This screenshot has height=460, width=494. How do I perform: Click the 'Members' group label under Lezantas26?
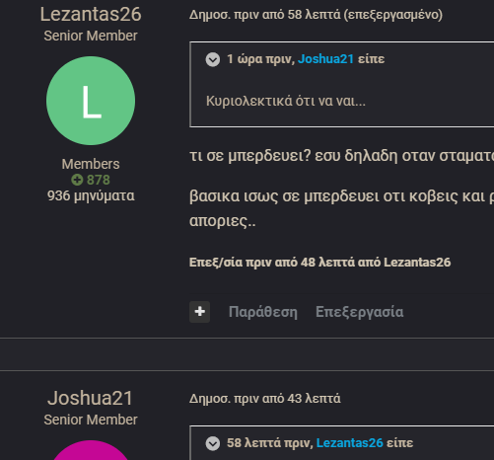pos(91,164)
